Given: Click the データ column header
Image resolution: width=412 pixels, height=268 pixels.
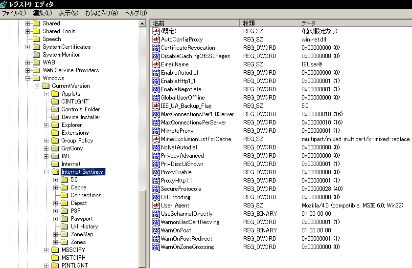Looking at the screenshot, I should (x=354, y=23).
